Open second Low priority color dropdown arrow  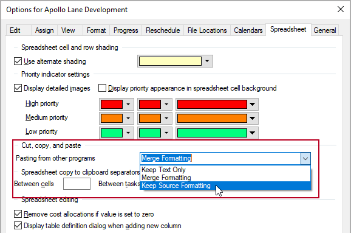pos(166,133)
